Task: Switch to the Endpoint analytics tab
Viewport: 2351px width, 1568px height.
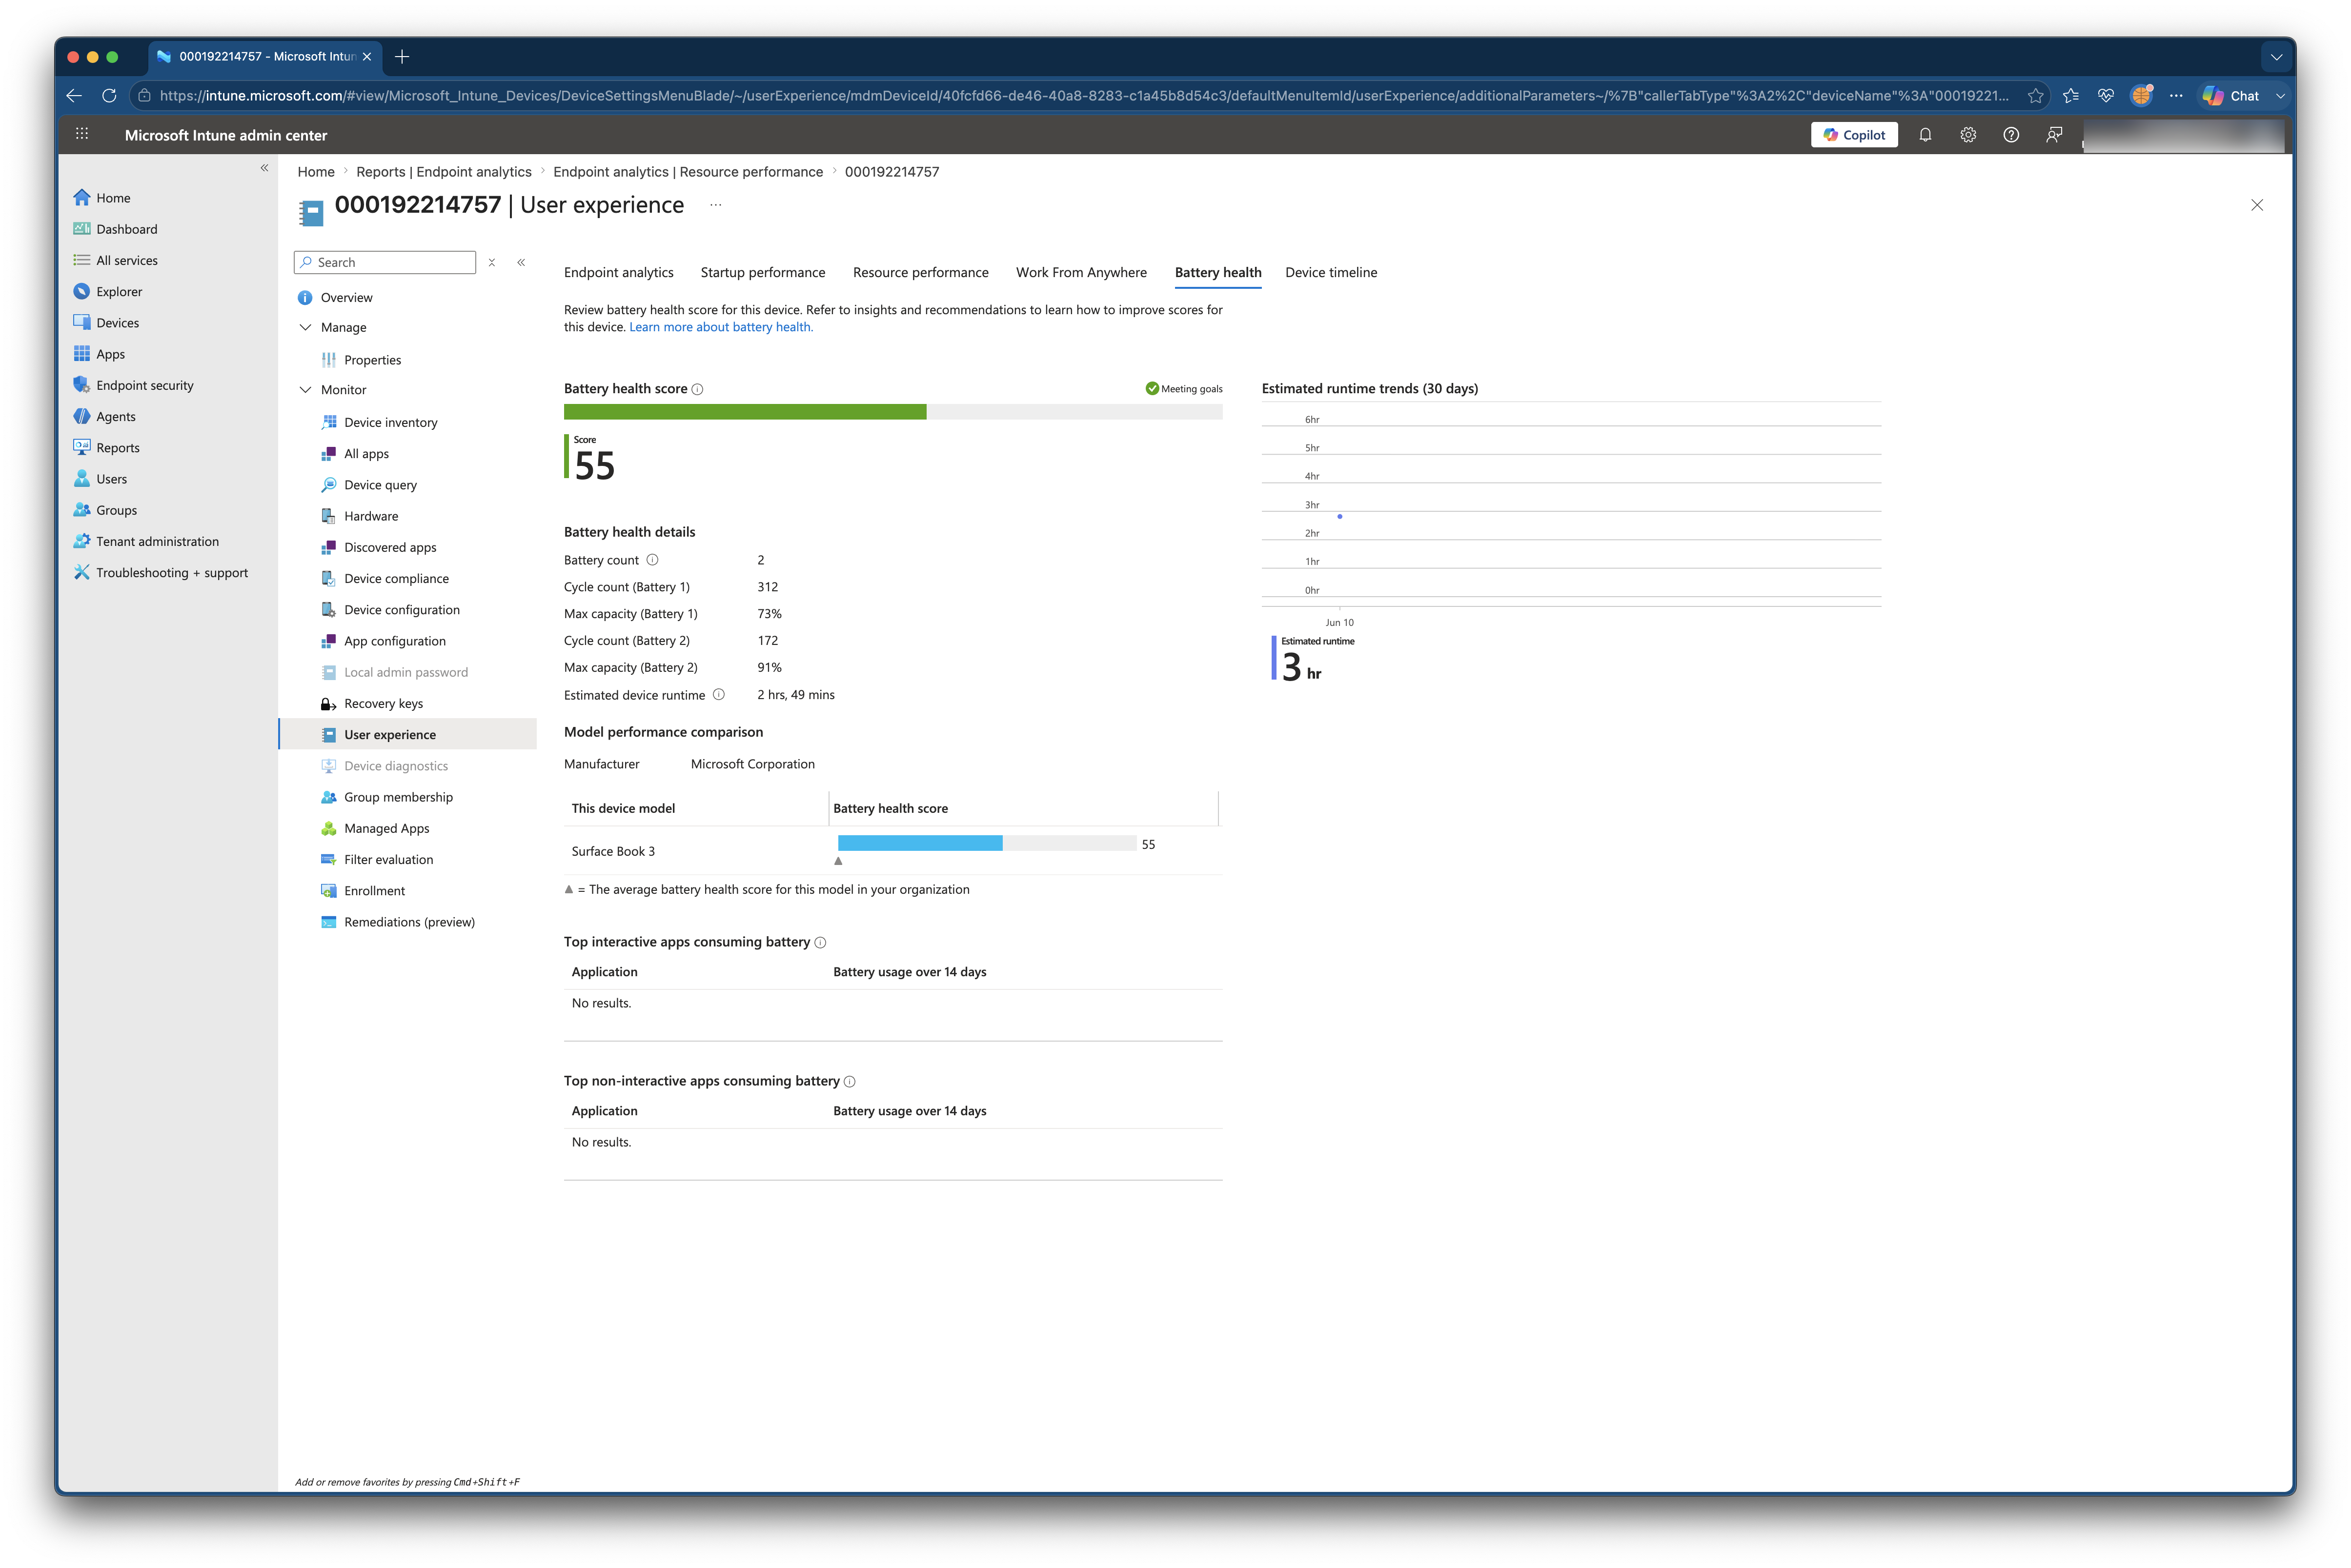Action: [619, 273]
